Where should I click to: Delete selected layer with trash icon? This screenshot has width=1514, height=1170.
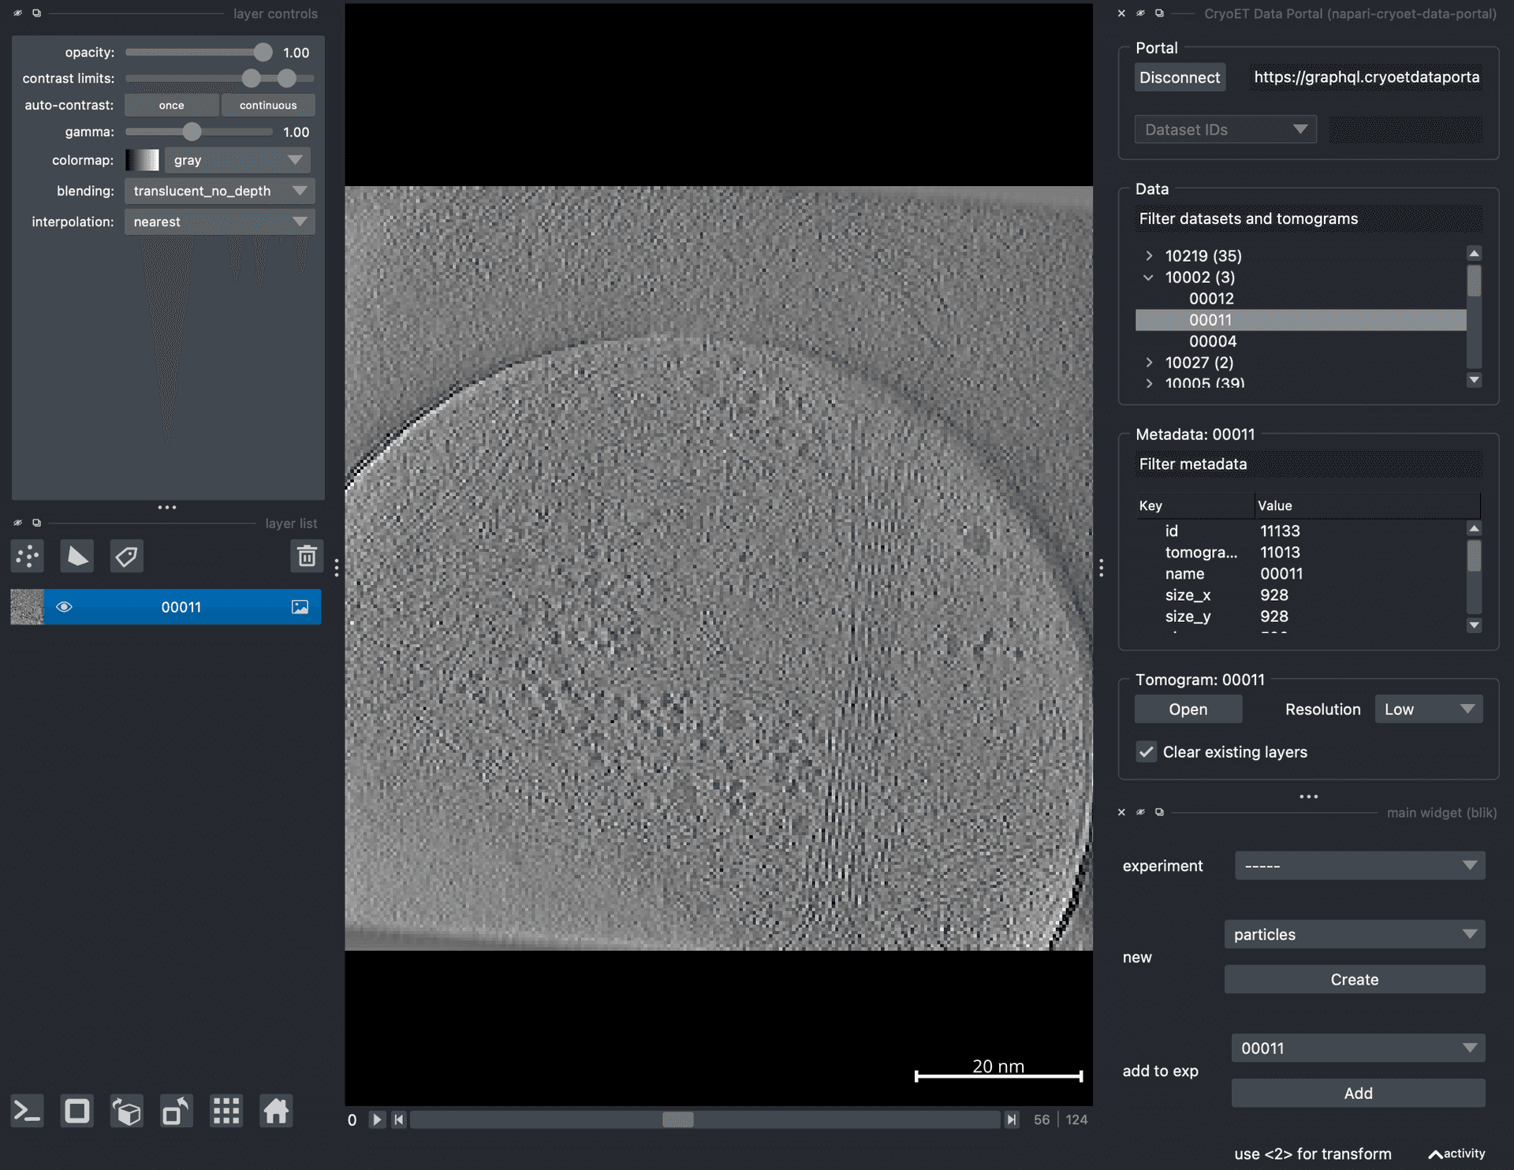[307, 557]
